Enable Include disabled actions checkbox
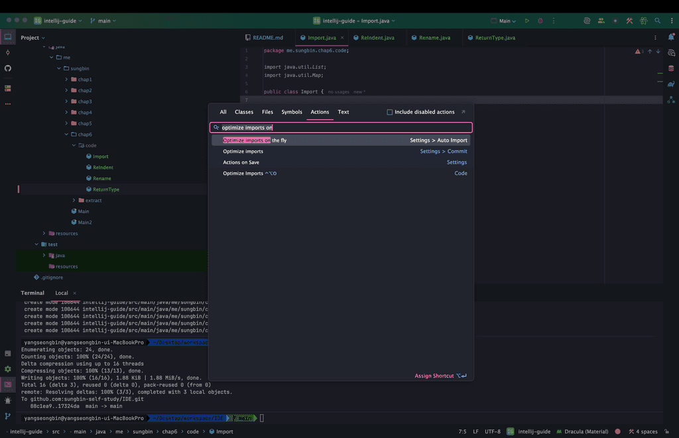679x438 pixels. pyautogui.click(x=390, y=112)
